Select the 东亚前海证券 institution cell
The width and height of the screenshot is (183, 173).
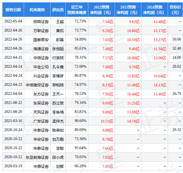point(37,157)
